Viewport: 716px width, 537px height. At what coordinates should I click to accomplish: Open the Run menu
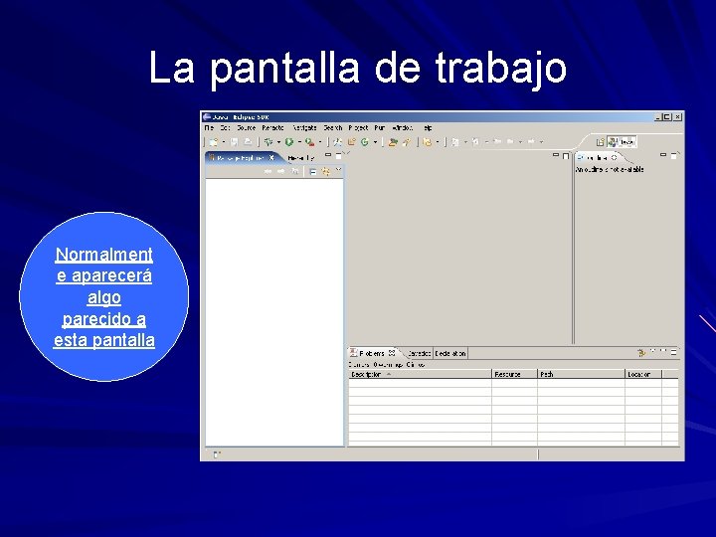tap(380, 128)
